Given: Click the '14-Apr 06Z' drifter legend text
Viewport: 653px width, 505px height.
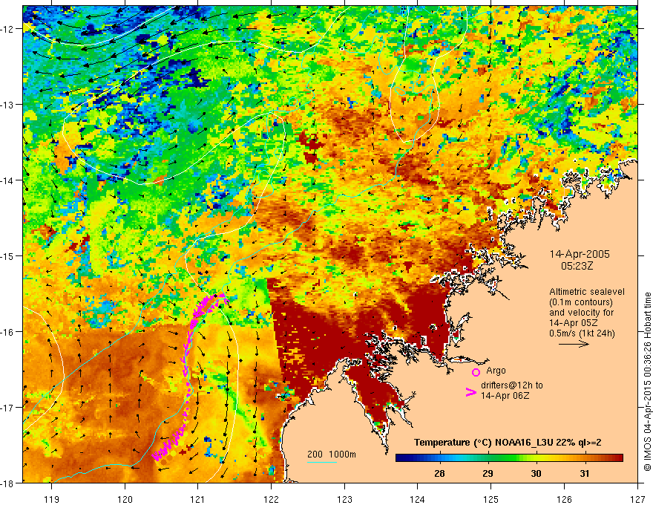Looking at the screenshot, I should point(505,396).
